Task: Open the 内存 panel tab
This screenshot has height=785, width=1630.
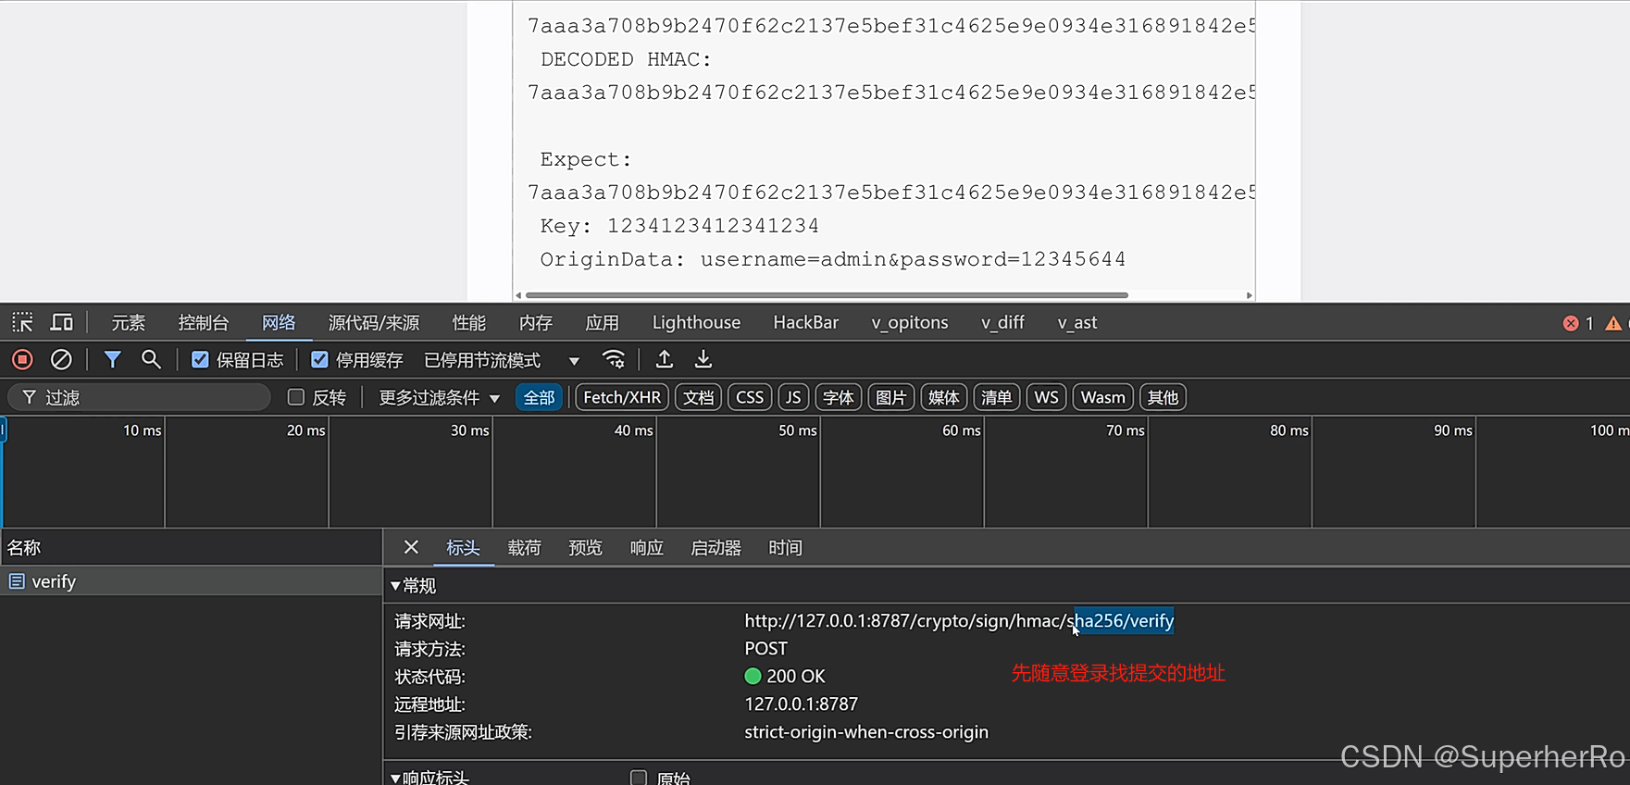Action: pyautogui.click(x=536, y=322)
